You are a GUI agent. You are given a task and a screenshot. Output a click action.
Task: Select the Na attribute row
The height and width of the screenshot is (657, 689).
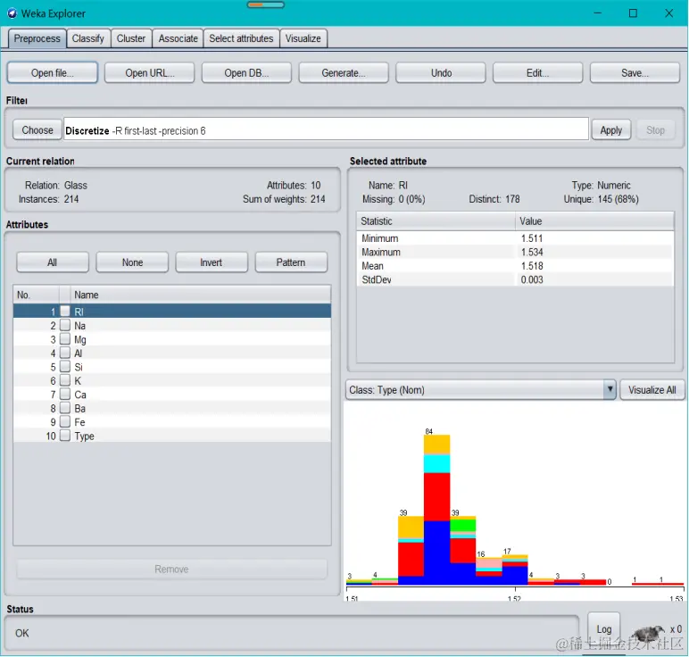(x=172, y=326)
